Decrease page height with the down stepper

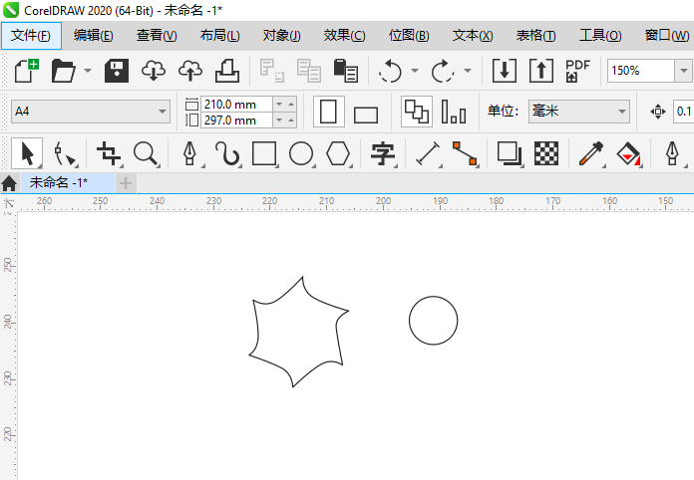pyautogui.click(x=279, y=120)
